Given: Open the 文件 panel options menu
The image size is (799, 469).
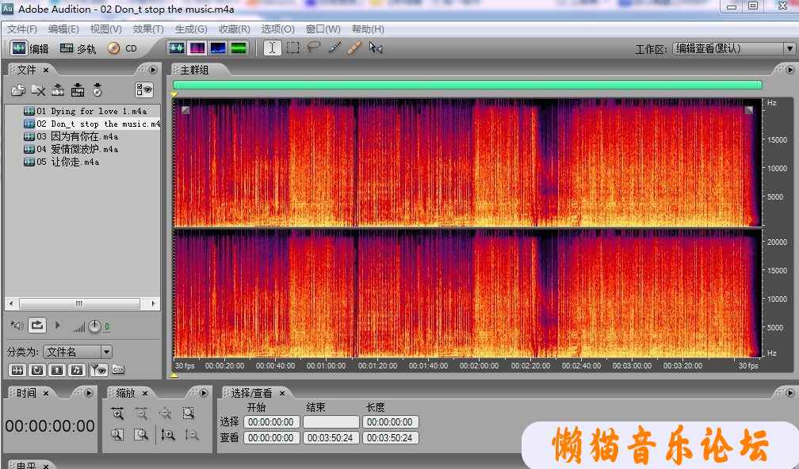Looking at the screenshot, I should coord(153,70).
